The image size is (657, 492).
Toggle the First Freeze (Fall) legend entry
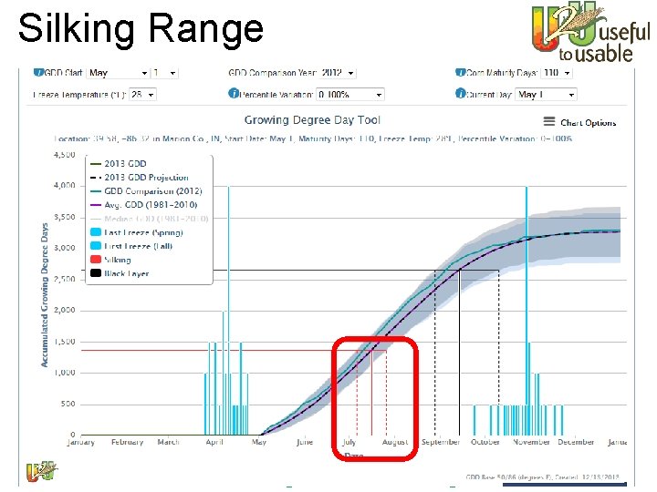click(x=131, y=246)
